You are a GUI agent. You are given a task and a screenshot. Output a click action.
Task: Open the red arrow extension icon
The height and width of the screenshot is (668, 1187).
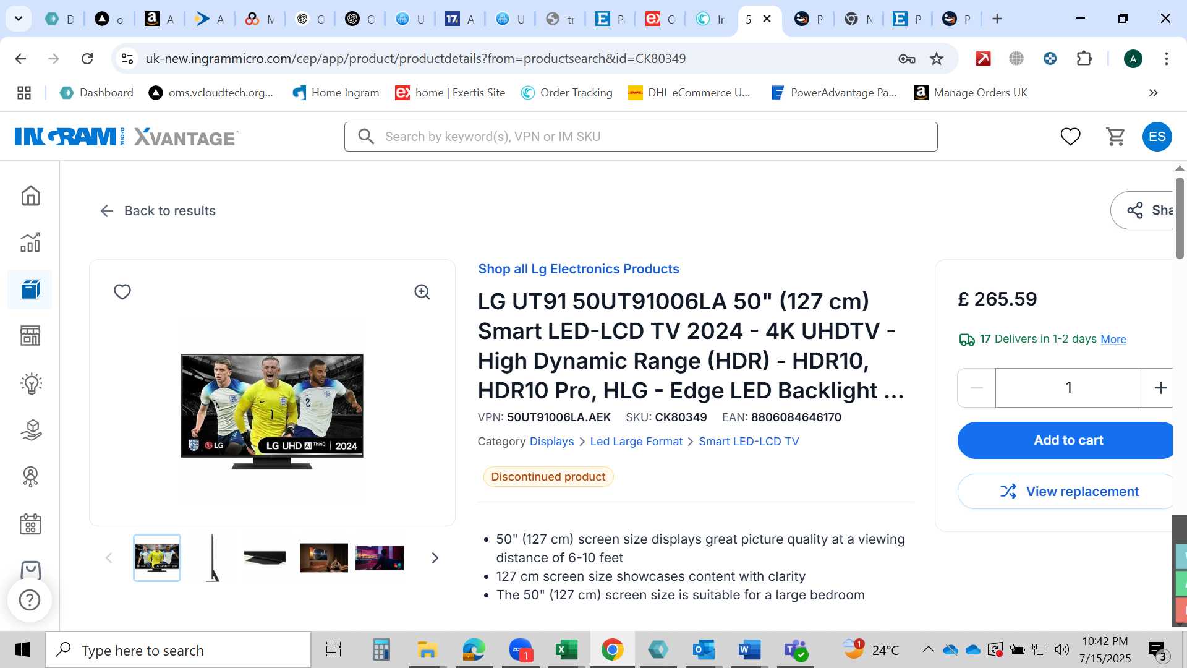click(983, 59)
